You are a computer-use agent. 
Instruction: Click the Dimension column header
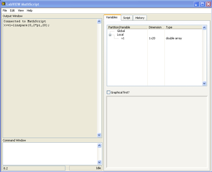156,27
